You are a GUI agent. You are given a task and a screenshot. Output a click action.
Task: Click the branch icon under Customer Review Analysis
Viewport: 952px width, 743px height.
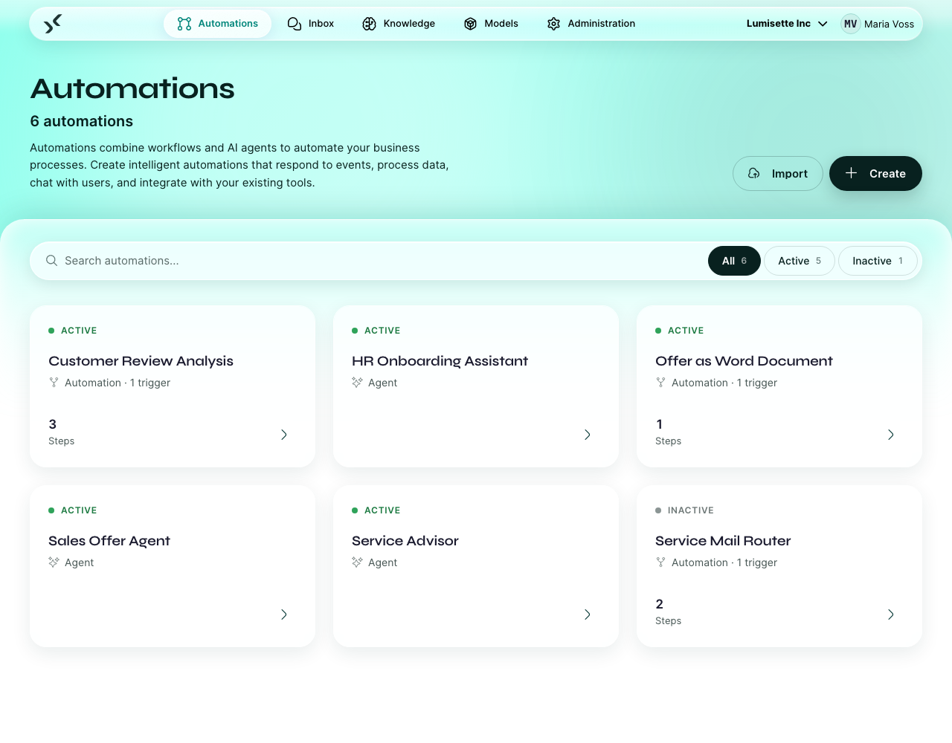pos(54,383)
